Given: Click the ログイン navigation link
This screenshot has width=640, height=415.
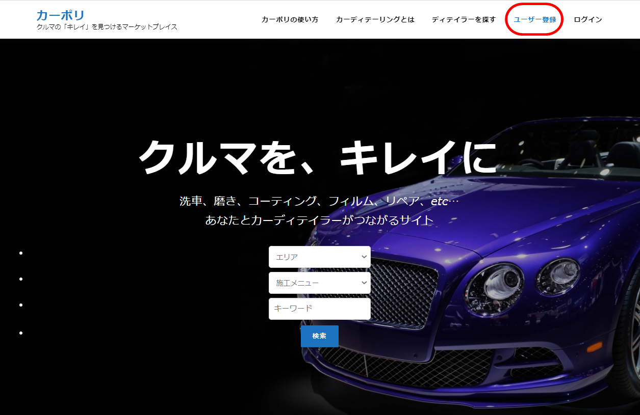Looking at the screenshot, I should pyautogui.click(x=587, y=19).
